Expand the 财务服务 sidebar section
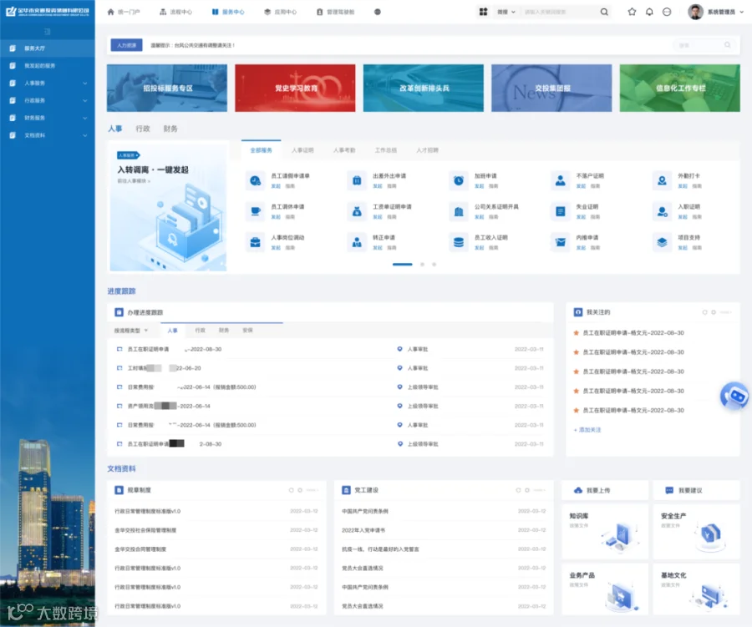The image size is (752, 627). pos(48,118)
